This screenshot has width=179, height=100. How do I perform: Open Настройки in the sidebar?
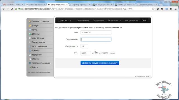pyautogui.click(x=37, y=55)
